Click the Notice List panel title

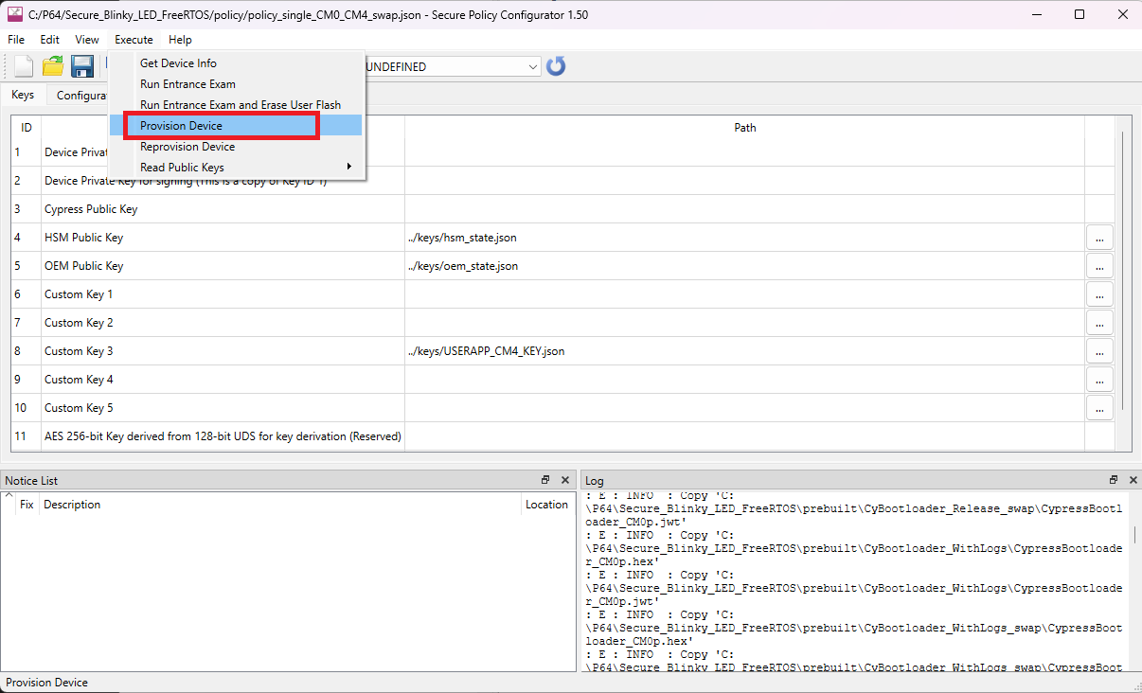tap(31, 481)
